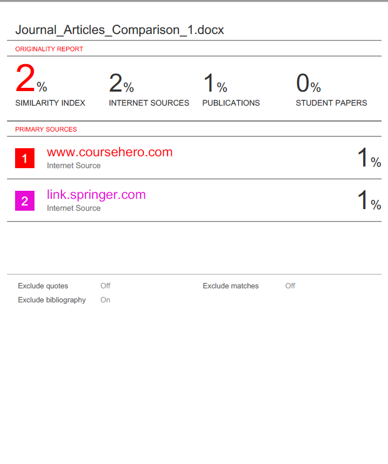The width and height of the screenshot is (388, 464).
Task: Click the Exclude matches Off value
Action: pos(290,286)
